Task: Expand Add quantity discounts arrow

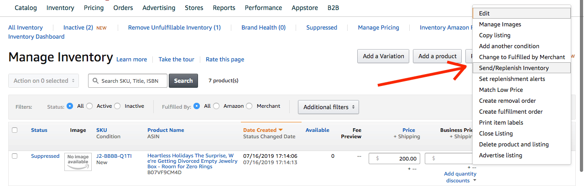Action: pos(474,181)
